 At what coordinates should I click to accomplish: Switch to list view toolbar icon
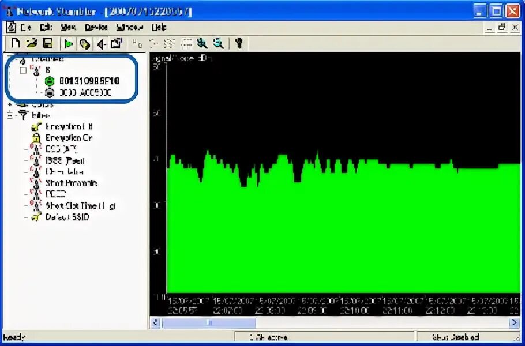coord(170,43)
